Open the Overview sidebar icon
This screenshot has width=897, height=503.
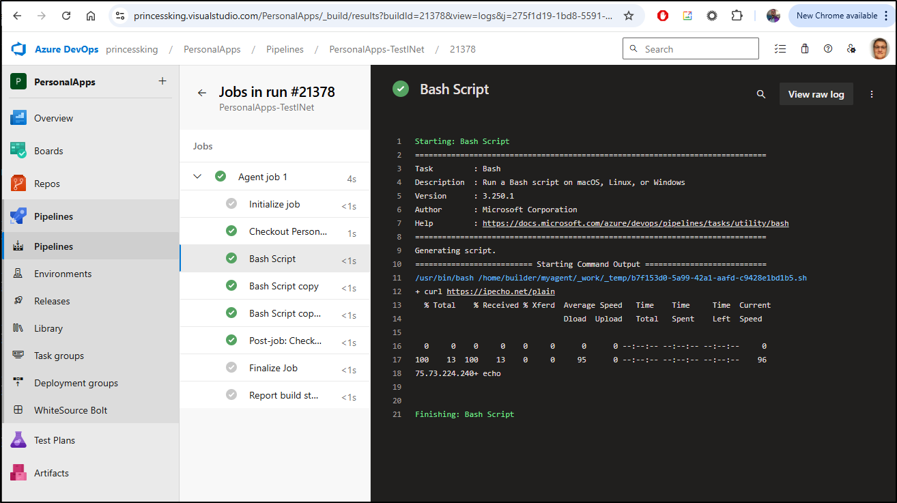pos(18,118)
